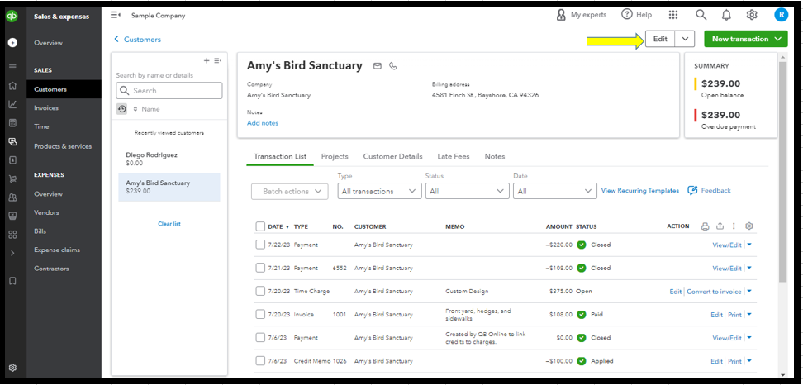Select Diego Rodriguez in the customer list
The width and height of the screenshot is (803, 385).
(x=169, y=159)
